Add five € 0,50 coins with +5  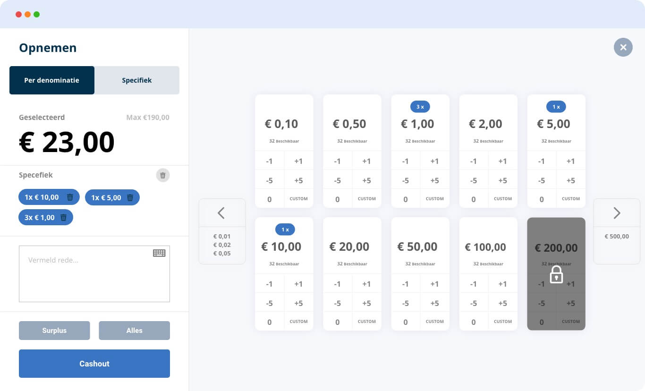click(x=366, y=180)
